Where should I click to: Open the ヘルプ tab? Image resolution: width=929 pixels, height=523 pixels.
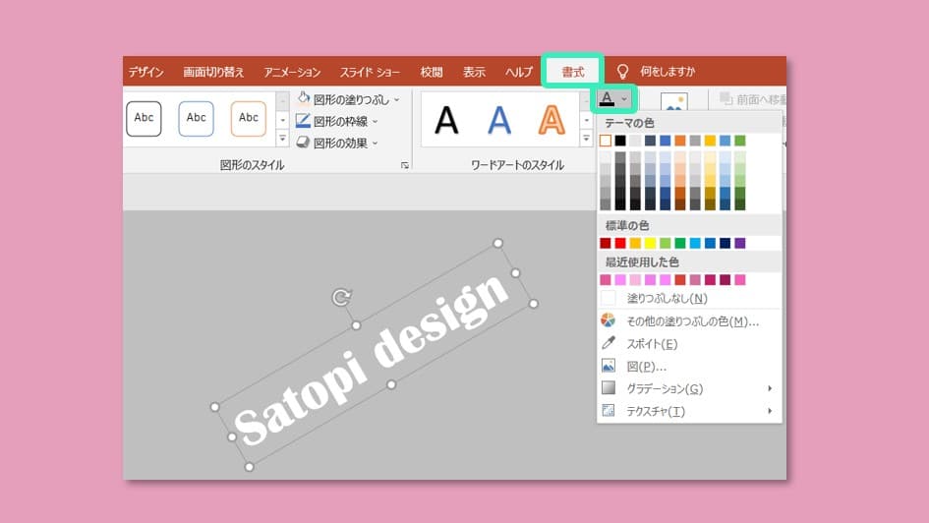click(x=518, y=72)
